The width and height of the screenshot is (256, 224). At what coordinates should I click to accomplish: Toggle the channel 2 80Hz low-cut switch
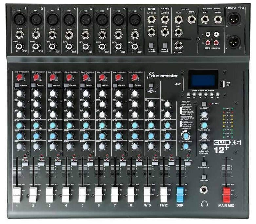click(x=33, y=85)
